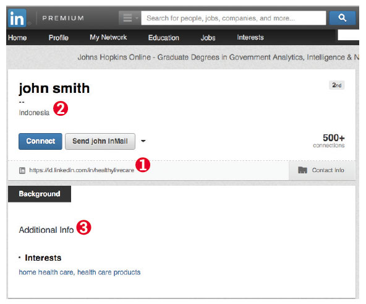Open the Profile menu item
The image size is (366, 304).
tap(58, 38)
